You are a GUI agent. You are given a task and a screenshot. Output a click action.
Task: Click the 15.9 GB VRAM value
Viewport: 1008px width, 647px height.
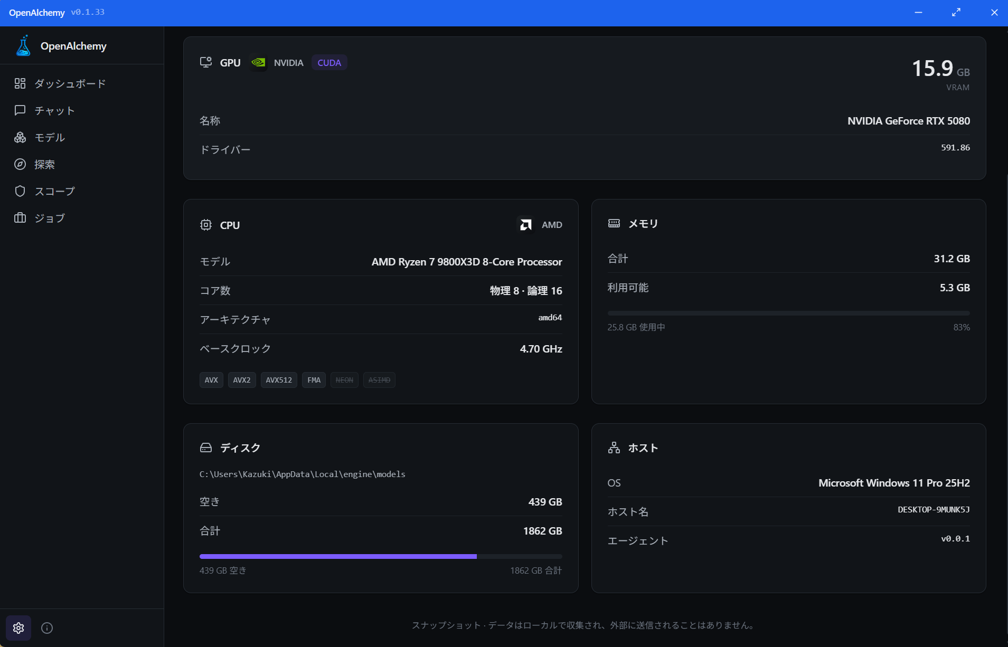tap(940, 69)
